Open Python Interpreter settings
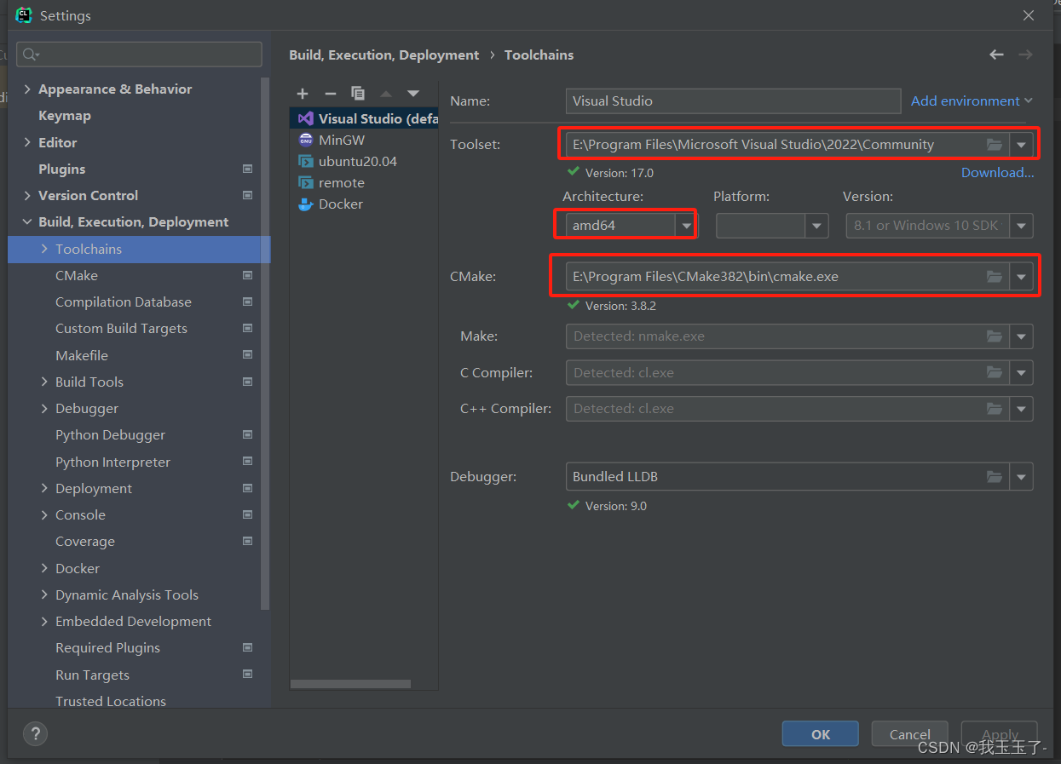 (113, 462)
